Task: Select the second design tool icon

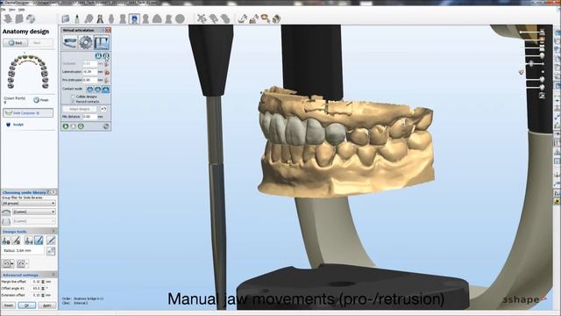Action: click(x=17, y=241)
